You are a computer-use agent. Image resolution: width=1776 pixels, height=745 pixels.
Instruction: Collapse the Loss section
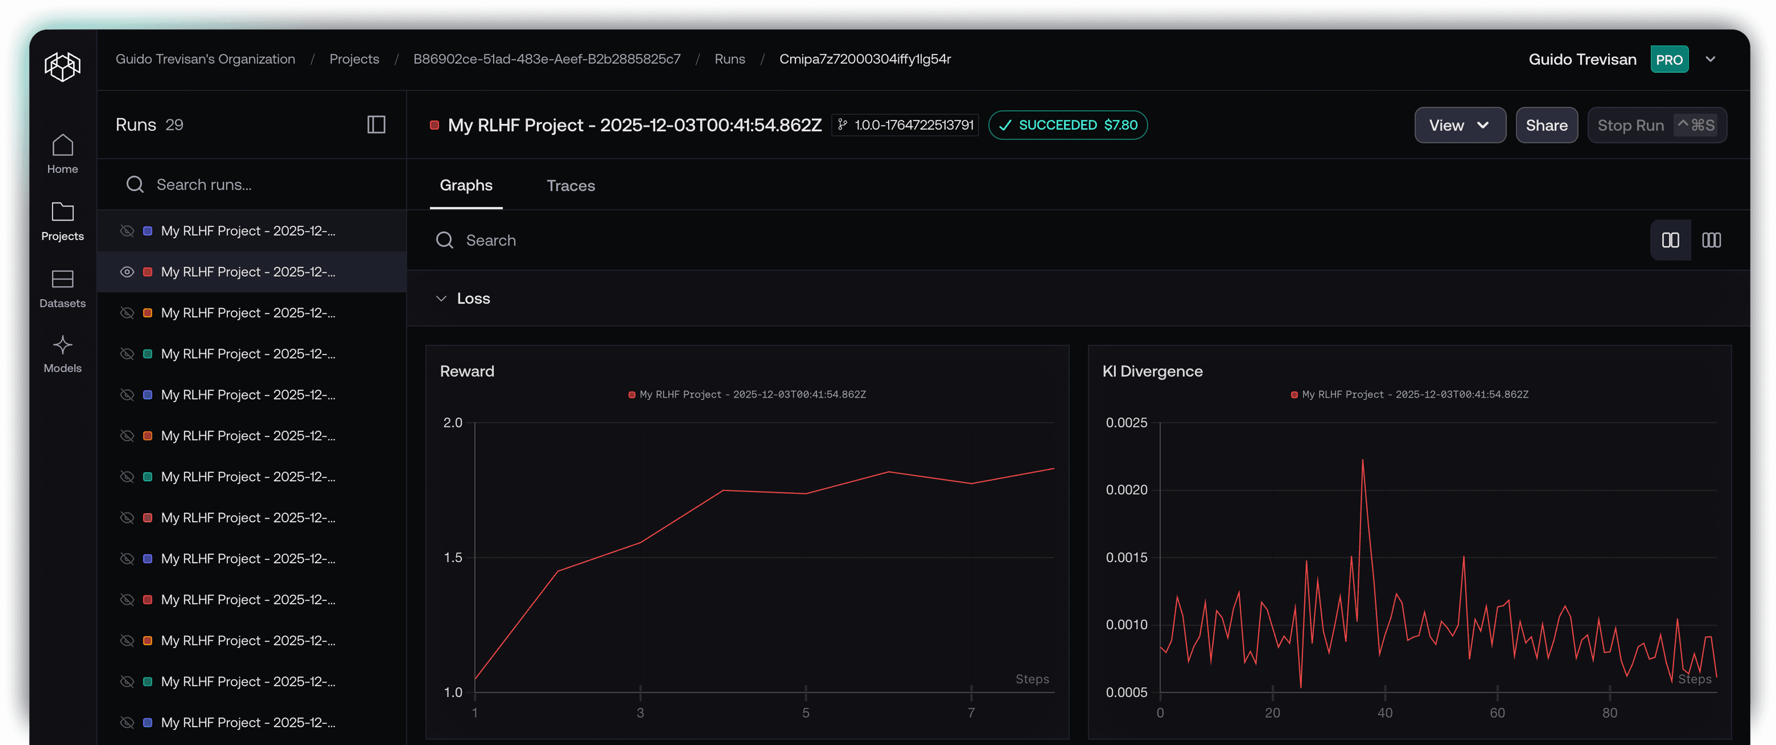pyautogui.click(x=441, y=298)
